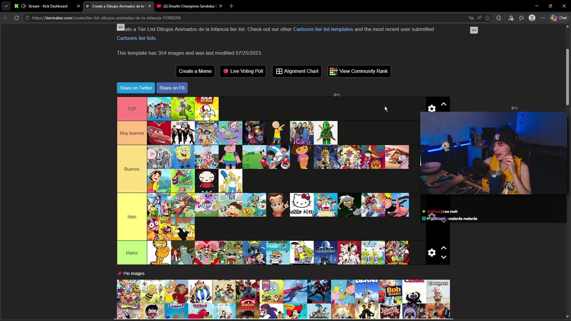Click View Community Rank button

click(359, 71)
